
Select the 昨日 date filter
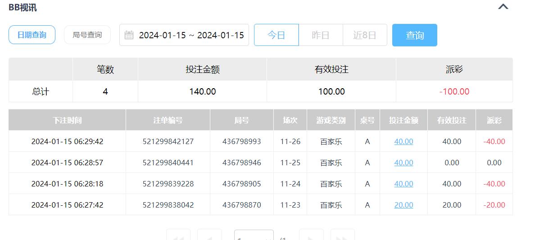pyautogui.click(x=321, y=35)
